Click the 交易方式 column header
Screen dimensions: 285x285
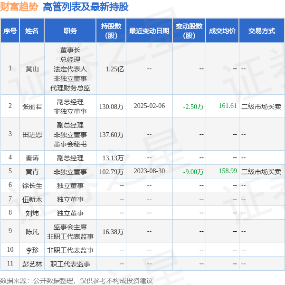point(262,31)
